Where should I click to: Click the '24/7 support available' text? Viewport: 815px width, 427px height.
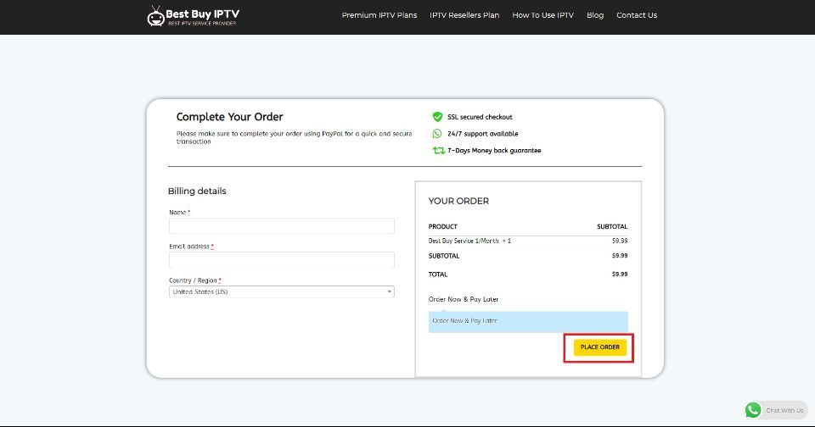[x=483, y=133]
